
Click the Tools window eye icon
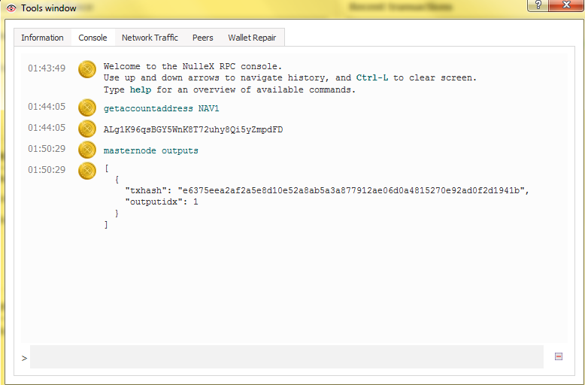click(11, 8)
